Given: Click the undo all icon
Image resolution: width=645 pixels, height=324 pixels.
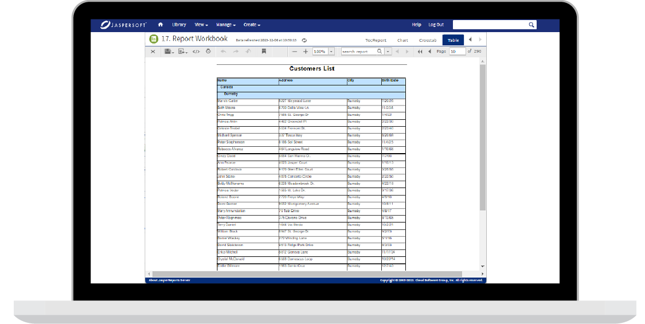Looking at the screenshot, I should click(x=248, y=52).
